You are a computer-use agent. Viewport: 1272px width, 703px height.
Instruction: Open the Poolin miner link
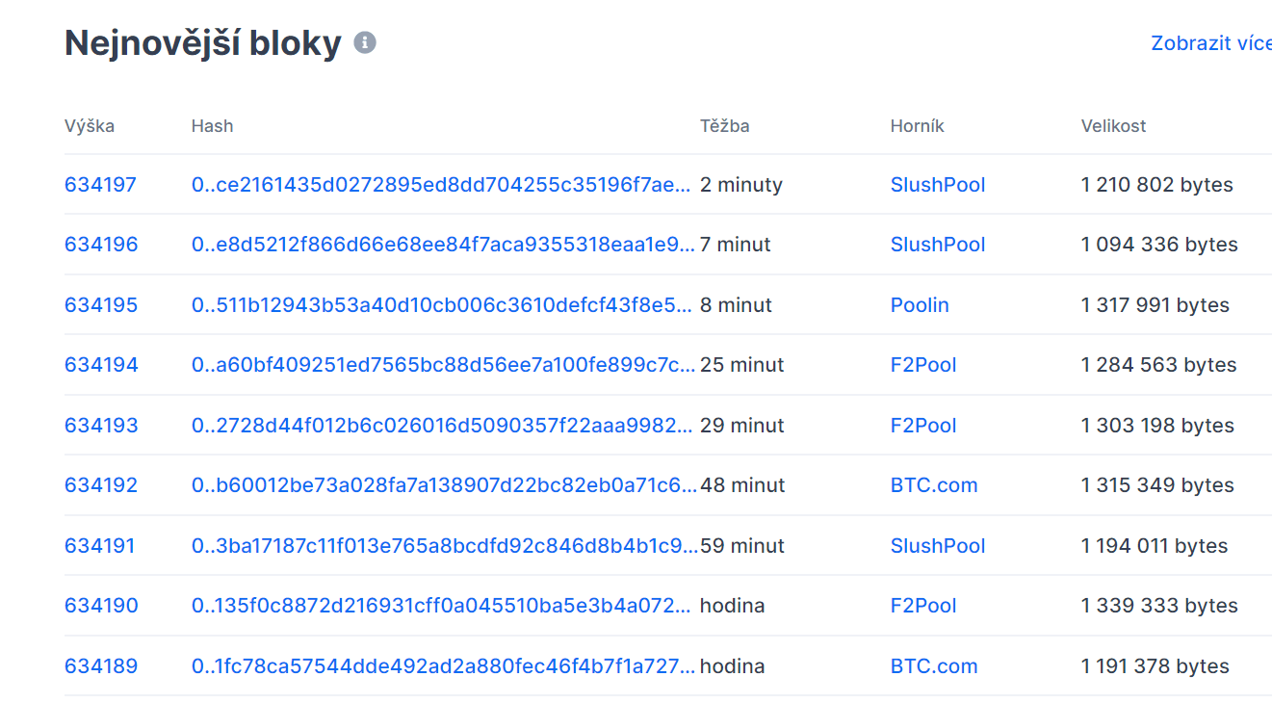pos(920,305)
